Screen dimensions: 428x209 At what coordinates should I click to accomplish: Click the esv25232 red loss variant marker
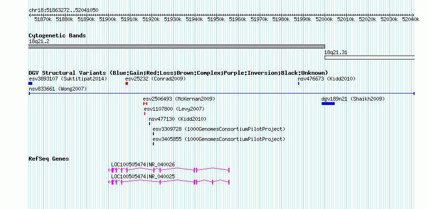(126, 83)
